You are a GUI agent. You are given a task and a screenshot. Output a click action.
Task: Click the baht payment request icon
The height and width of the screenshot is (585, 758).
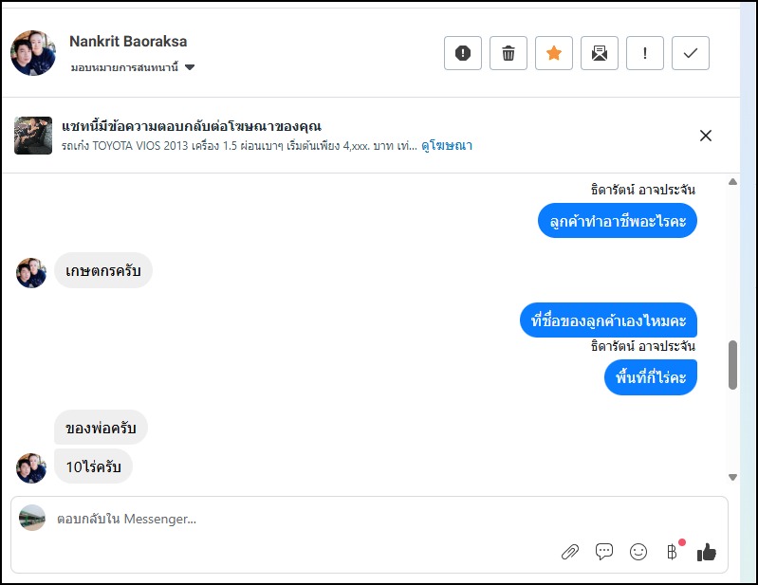(x=673, y=552)
